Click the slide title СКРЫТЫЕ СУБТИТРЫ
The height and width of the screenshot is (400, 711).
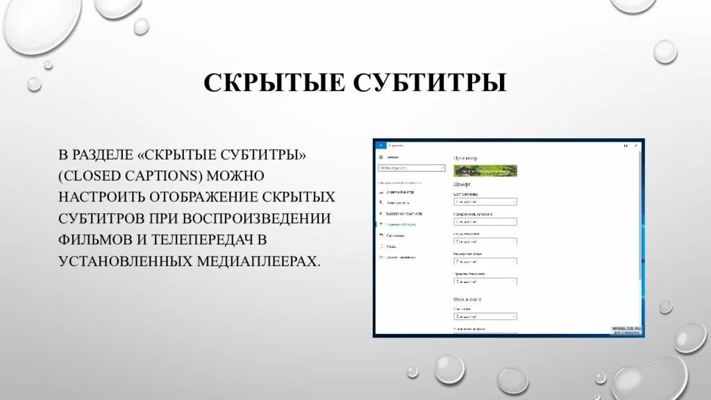(x=355, y=83)
